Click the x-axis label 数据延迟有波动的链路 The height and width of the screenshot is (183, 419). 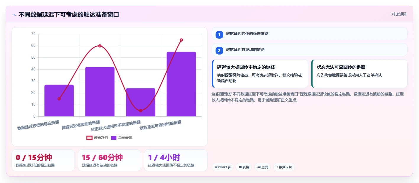tap(81, 125)
